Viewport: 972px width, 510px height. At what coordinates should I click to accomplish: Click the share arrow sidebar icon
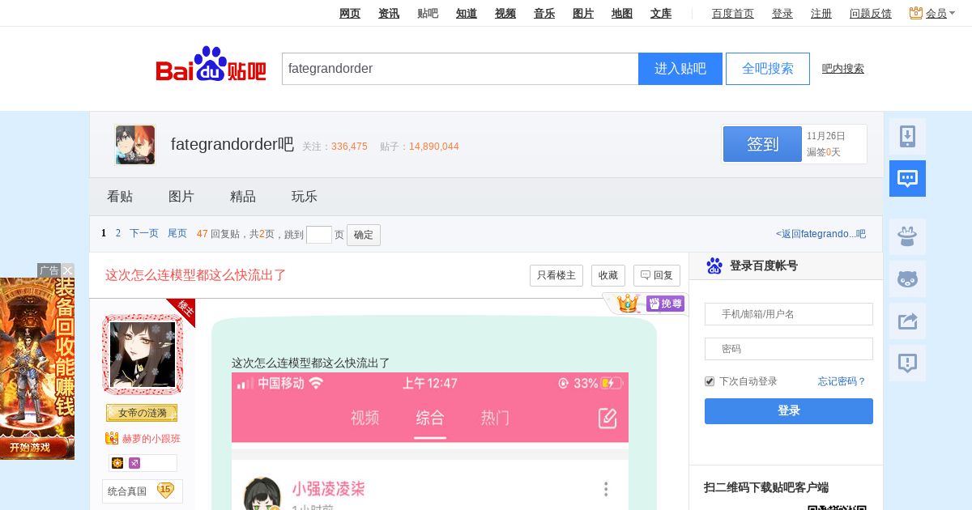(x=907, y=321)
